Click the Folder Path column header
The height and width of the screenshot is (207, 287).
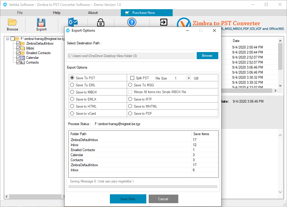coord(130,134)
